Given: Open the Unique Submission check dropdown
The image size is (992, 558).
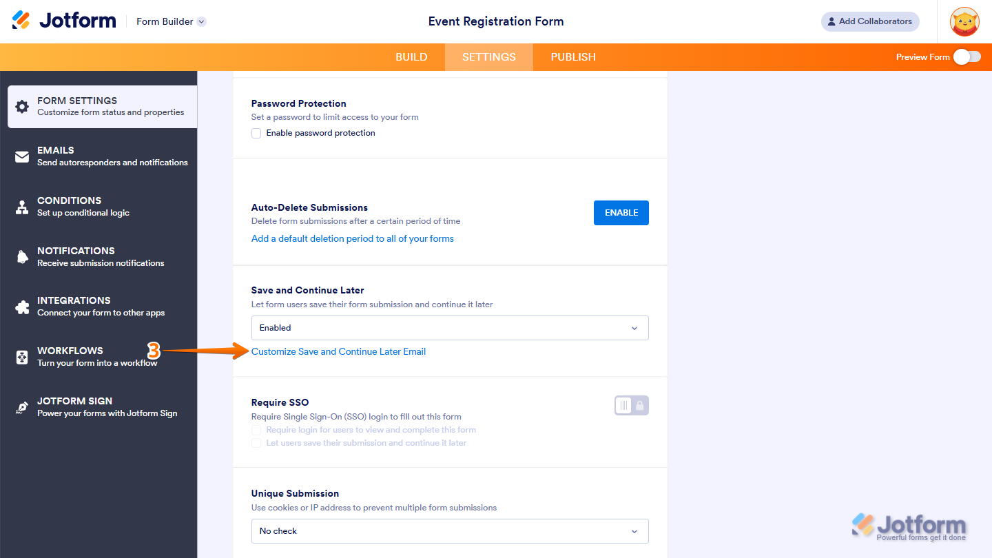Looking at the screenshot, I should coord(449,531).
